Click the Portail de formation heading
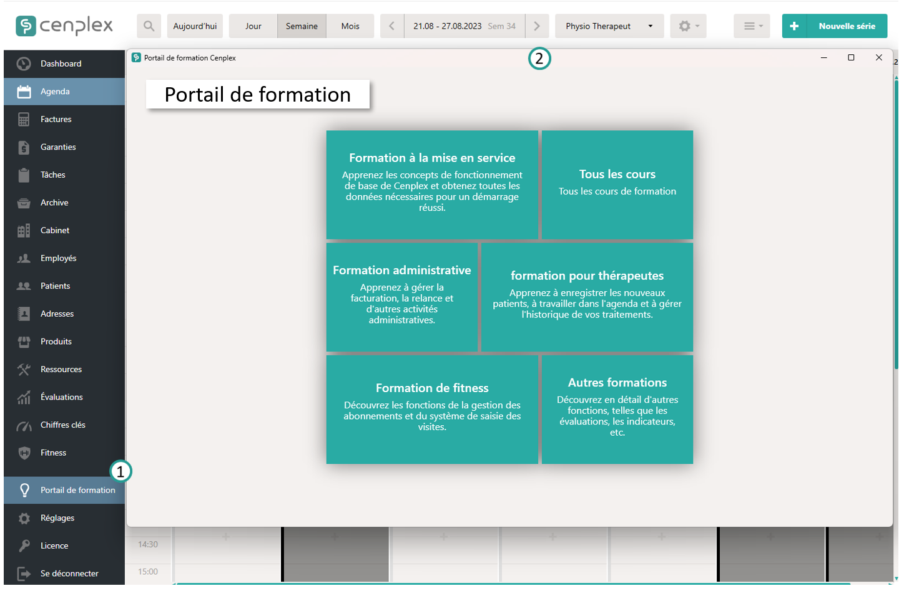904x591 pixels. click(x=258, y=95)
